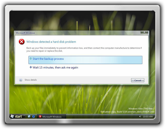Activate the Microsoft Windows taskbar button
Viewport: 165px width, 129px height.
click(51, 117)
